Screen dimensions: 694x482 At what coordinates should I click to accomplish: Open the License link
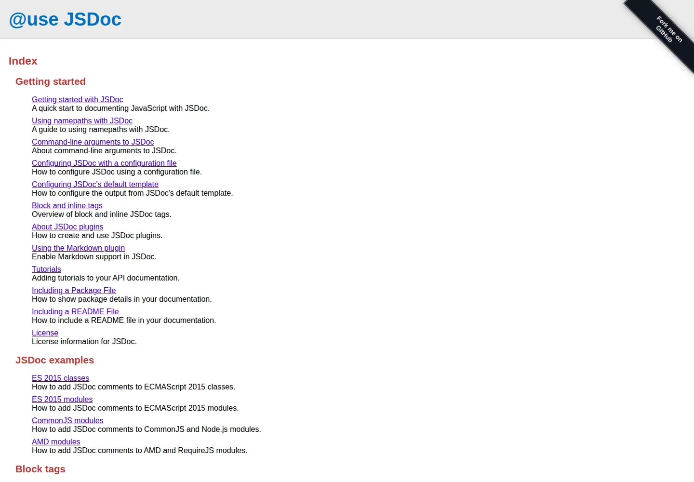point(45,333)
